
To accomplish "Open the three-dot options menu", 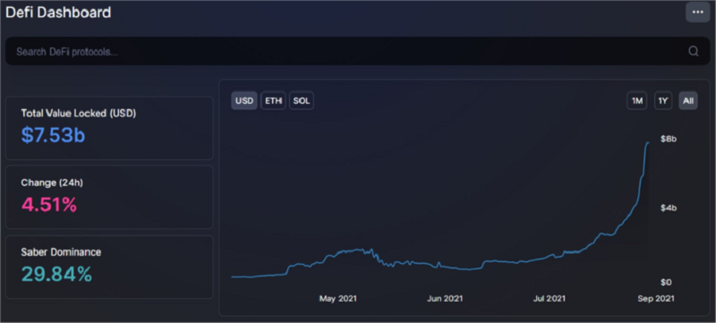I will (x=697, y=13).
